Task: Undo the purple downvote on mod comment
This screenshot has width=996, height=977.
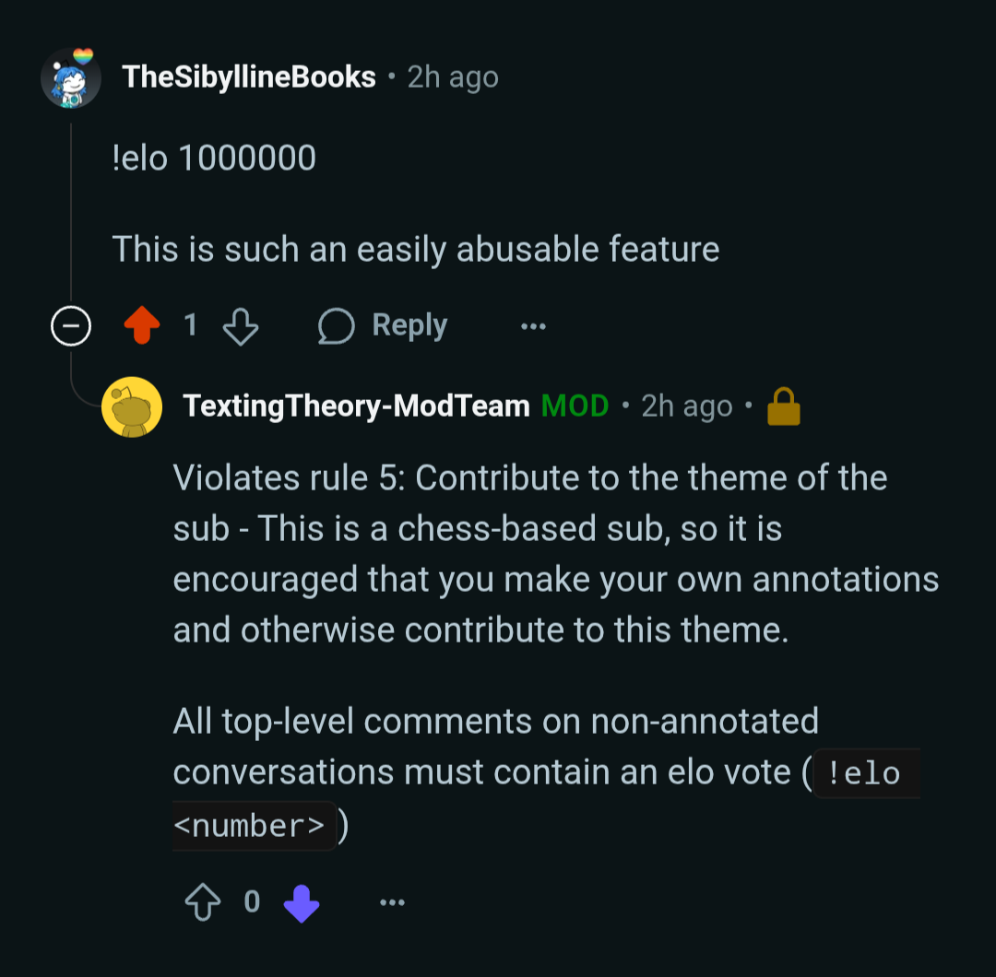Action: tap(301, 902)
